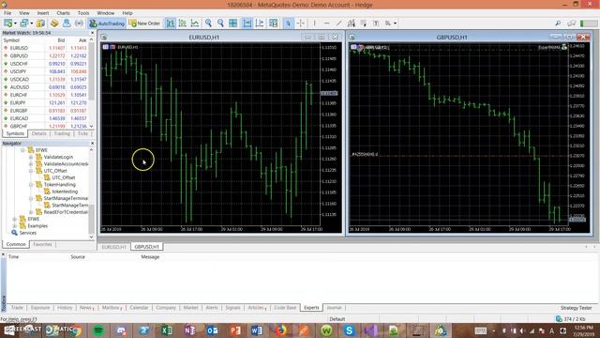Toggle the chart shift icon
Screen dimensions: 600x338
[260, 23]
